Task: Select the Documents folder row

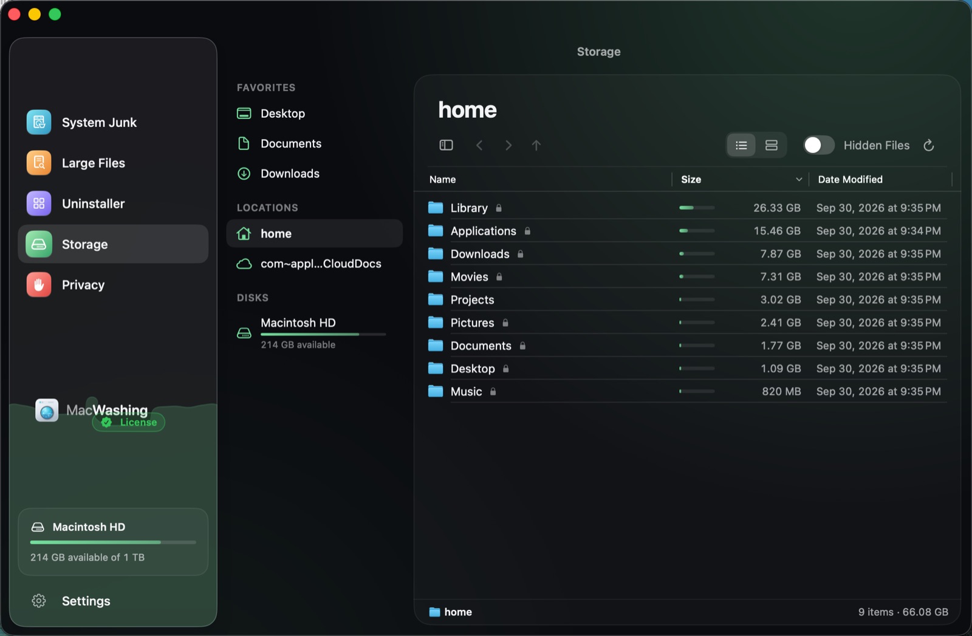Action: pyautogui.click(x=687, y=346)
